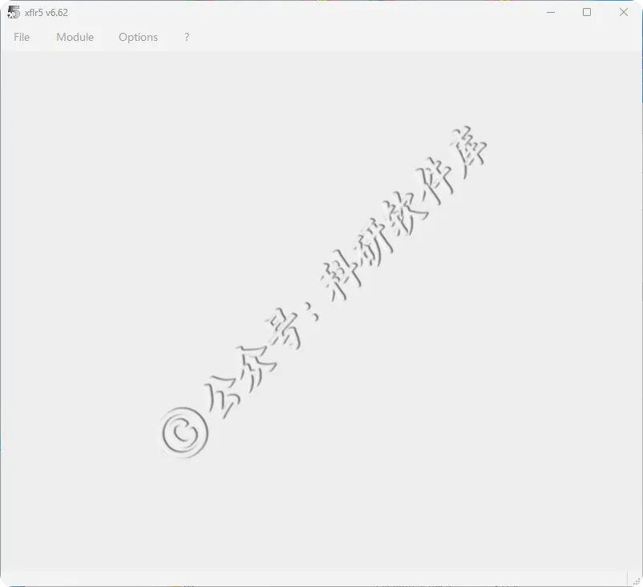The width and height of the screenshot is (643, 587).
Task: Click the xflr5 application icon in title bar
Action: 14,12
